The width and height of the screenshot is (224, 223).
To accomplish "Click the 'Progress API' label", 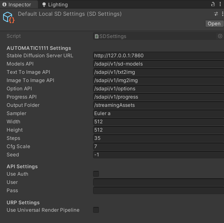I will tap(21, 97).
